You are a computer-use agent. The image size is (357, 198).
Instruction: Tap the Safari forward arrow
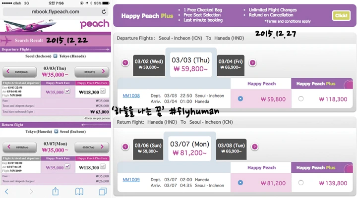[x=31, y=192]
